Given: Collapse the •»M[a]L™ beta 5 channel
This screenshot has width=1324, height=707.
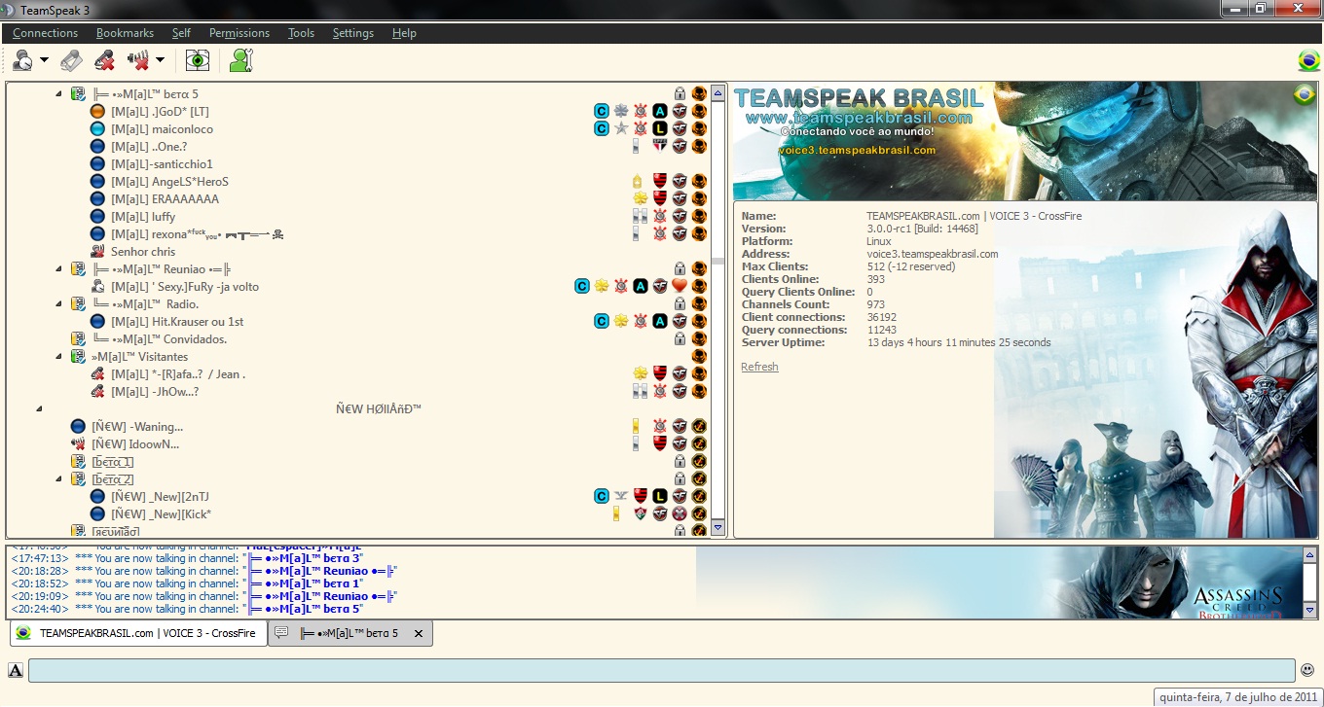Looking at the screenshot, I should pyautogui.click(x=58, y=94).
